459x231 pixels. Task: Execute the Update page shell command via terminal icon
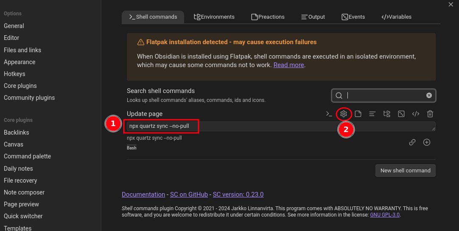(x=329, y=114)
